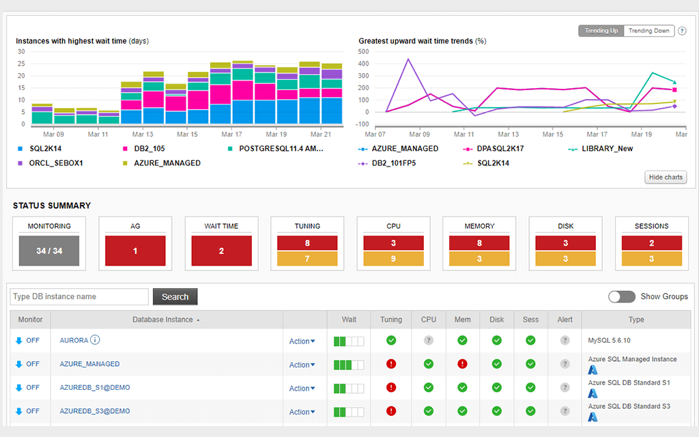Click the Hide charts button
The image size is (699, 437).
(x=665, y=177)
